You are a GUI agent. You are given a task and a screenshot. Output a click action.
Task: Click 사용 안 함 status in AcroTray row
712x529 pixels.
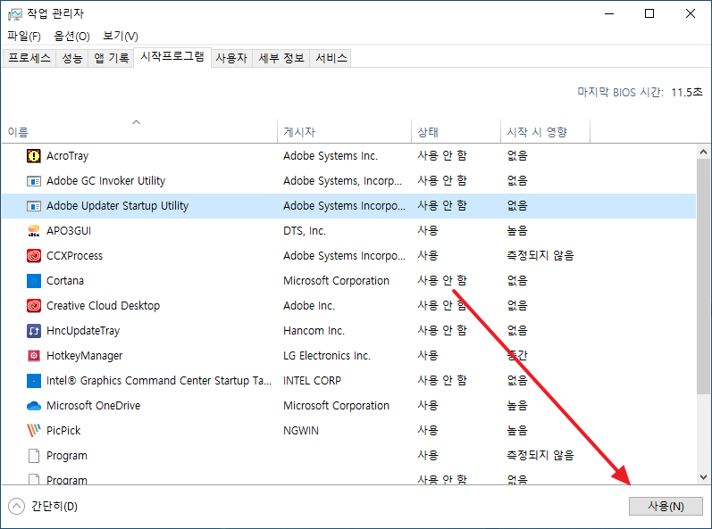[442, 156]
